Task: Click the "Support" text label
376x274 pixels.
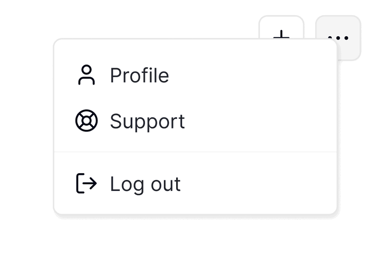Action: tap(147, 121)
